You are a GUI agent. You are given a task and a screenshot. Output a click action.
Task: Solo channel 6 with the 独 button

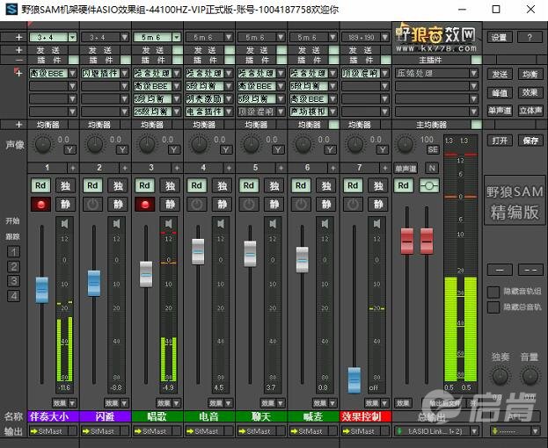326,185
